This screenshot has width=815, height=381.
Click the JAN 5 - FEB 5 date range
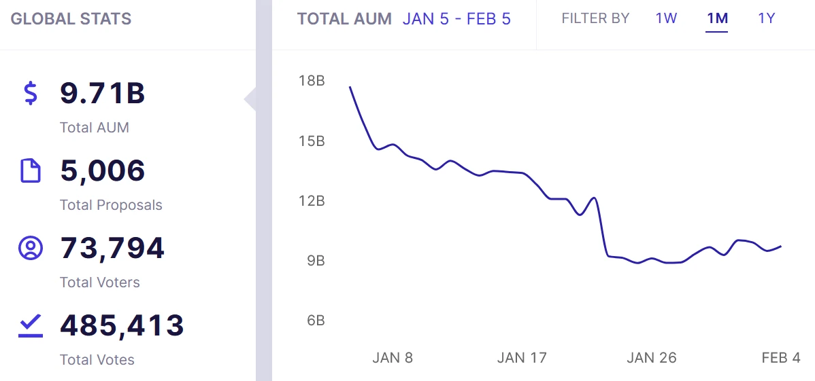(x=456, y=19)
